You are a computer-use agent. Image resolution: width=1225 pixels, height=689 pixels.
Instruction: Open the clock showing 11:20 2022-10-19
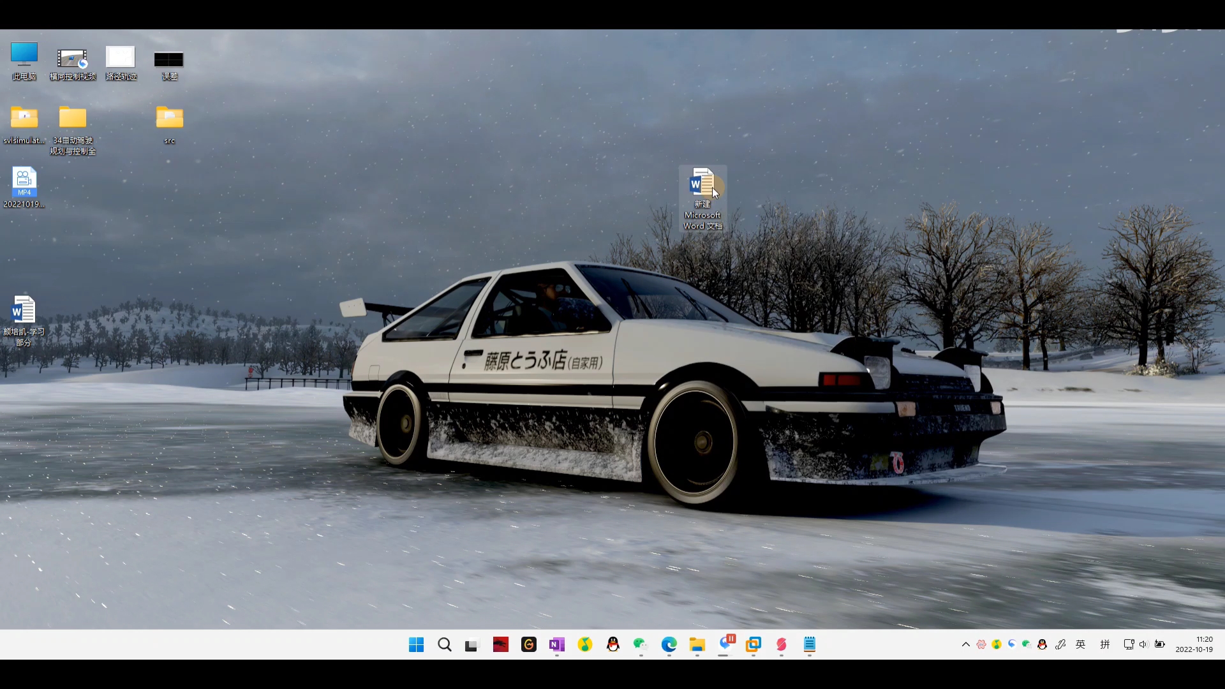tap(1194, 645)
